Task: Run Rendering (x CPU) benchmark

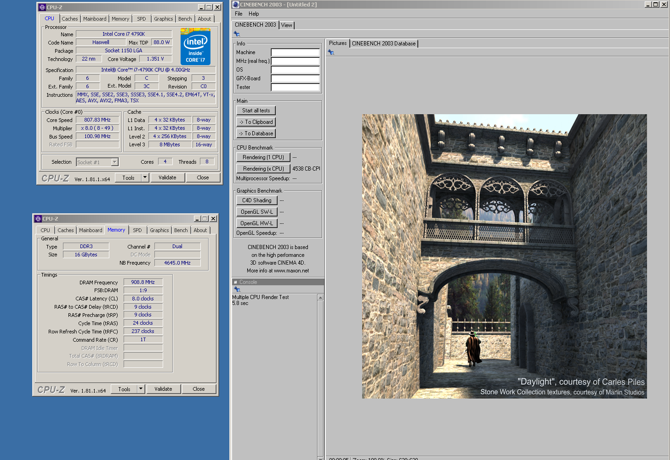Action: (x=263, y=169)
